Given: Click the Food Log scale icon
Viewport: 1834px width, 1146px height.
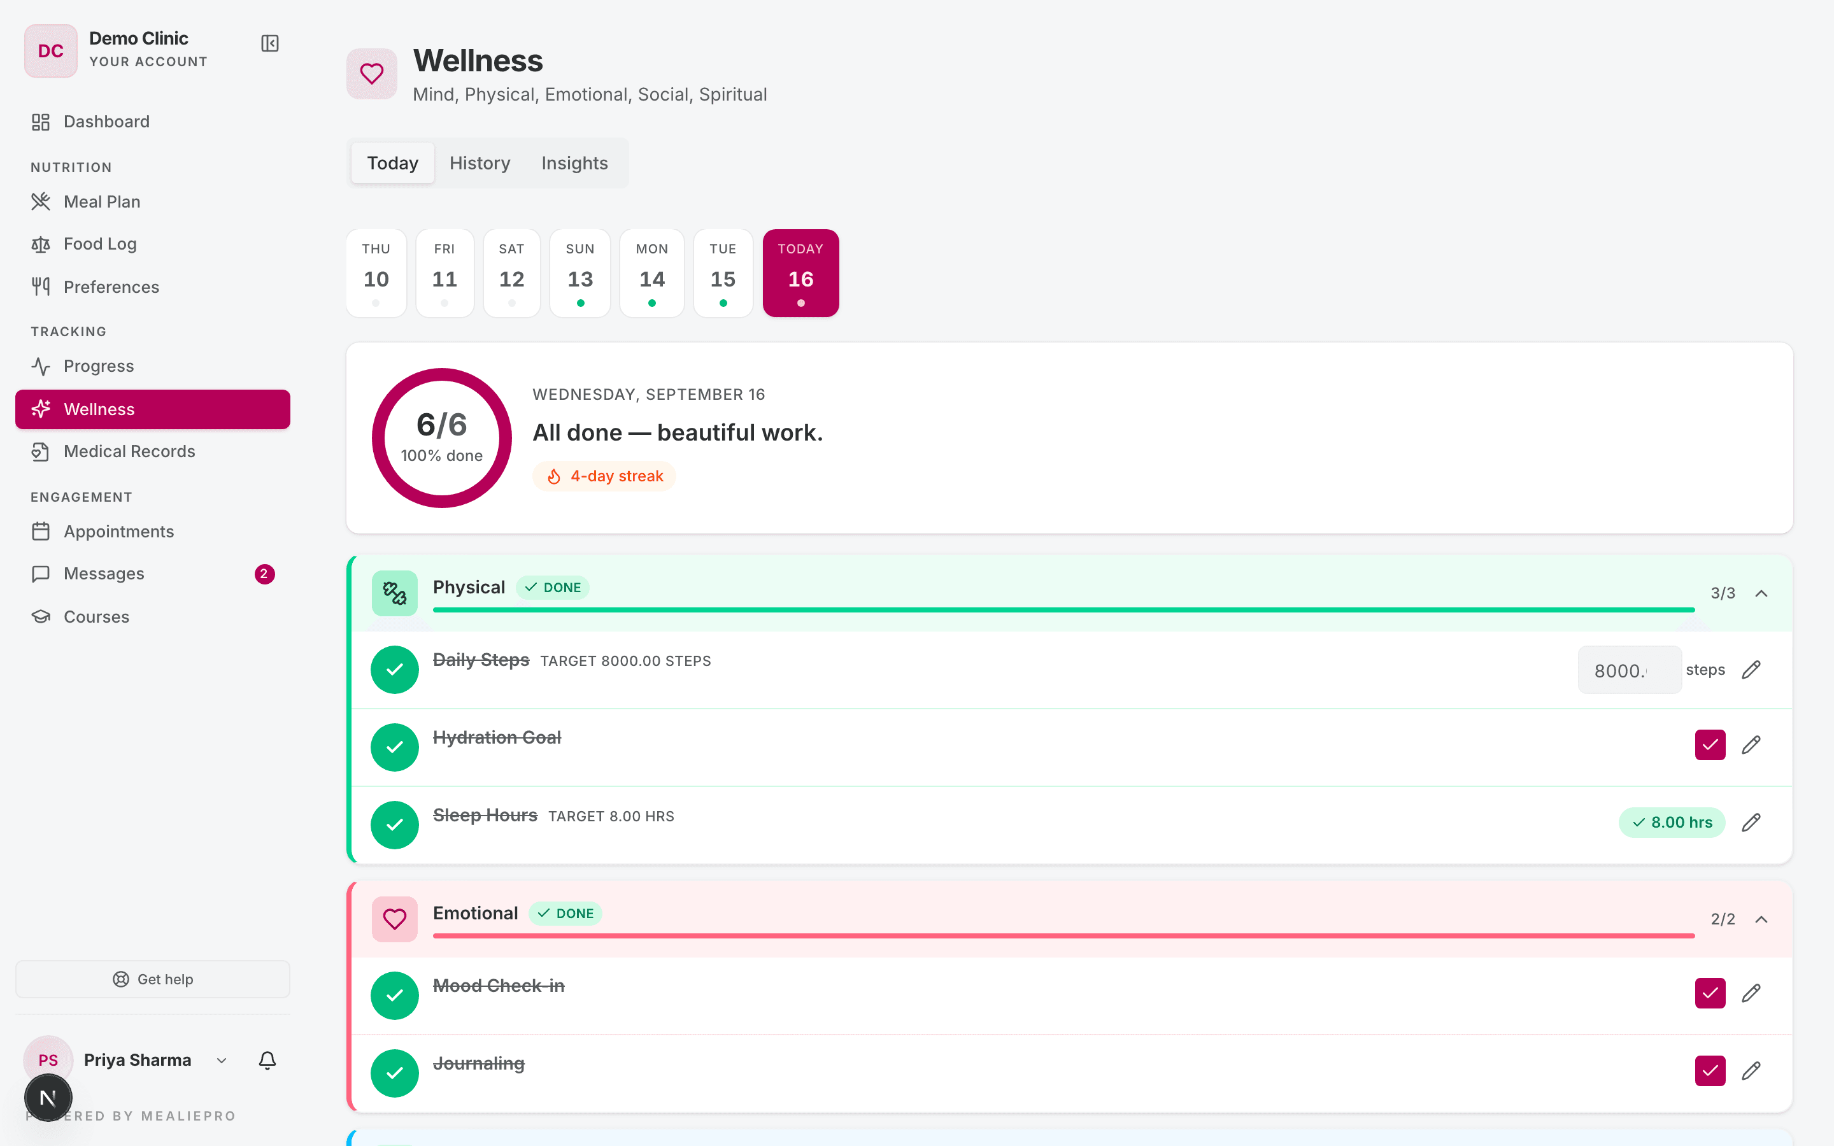Looking at the screenshot, I should point(41,244).
